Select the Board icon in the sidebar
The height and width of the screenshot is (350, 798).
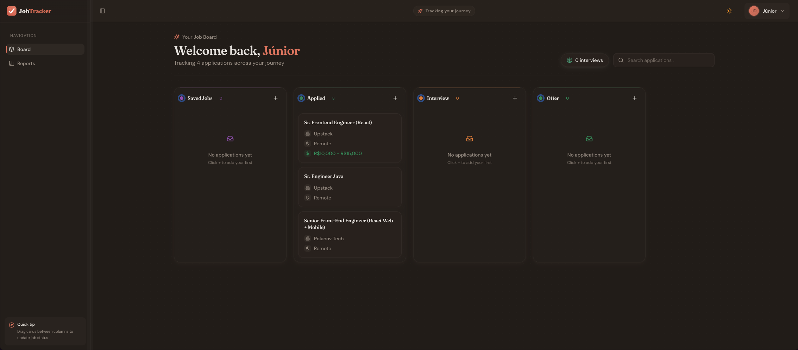click(x=12, y=49)
